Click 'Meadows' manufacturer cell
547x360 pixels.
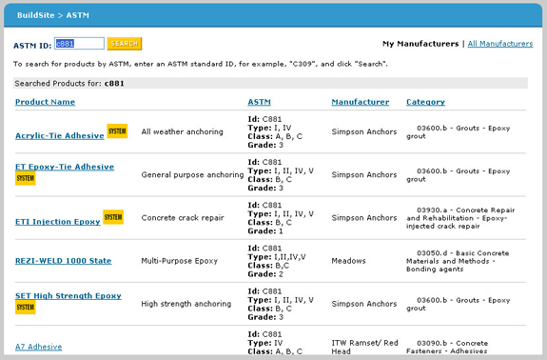(348, 261)
